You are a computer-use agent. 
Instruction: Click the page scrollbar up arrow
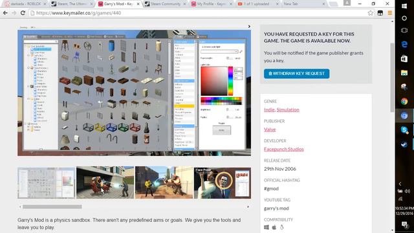tap(392, 21)
